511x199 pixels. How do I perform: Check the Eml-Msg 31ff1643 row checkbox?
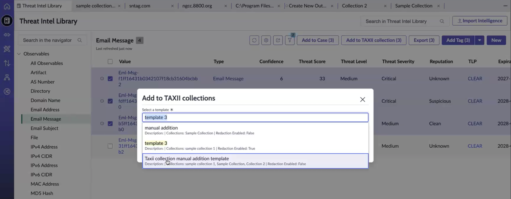110,146
